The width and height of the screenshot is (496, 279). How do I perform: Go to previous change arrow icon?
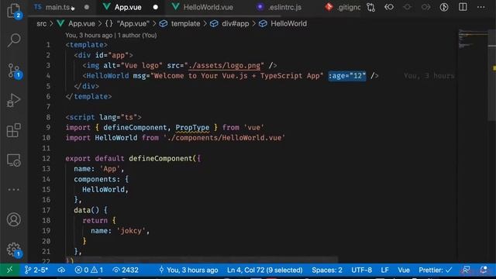click(x=389, y=7)
